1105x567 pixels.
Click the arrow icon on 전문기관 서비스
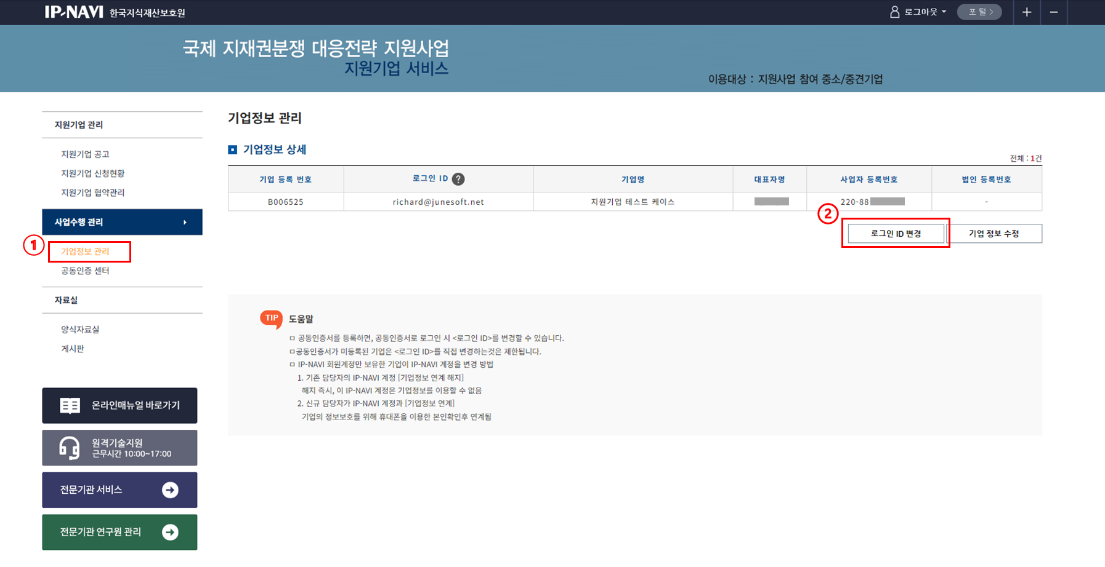(170, 490)
